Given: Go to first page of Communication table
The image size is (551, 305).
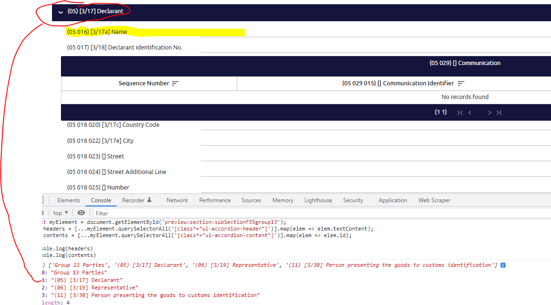Looking at the screenshot, I should pos(460,113).
